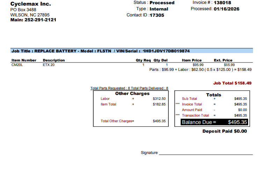Click the Cyclemax Inc. company name
Screen dimensions: 260x192
coord(30,4)
